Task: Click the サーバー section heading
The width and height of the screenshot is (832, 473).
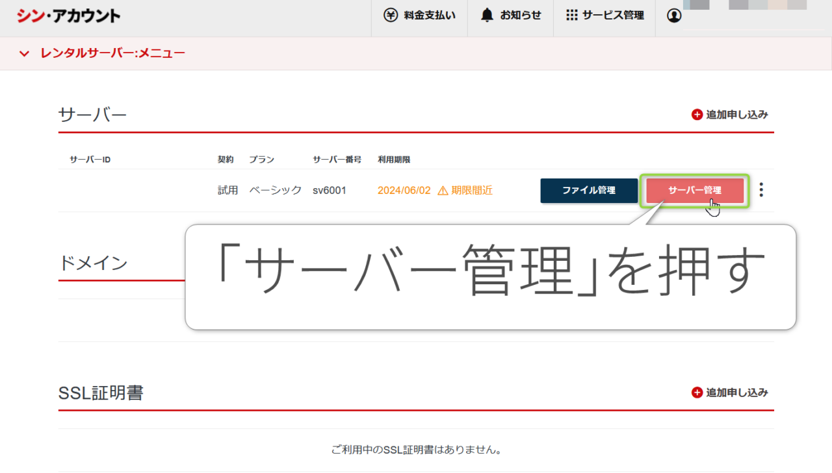Action: tap(92, 115)
